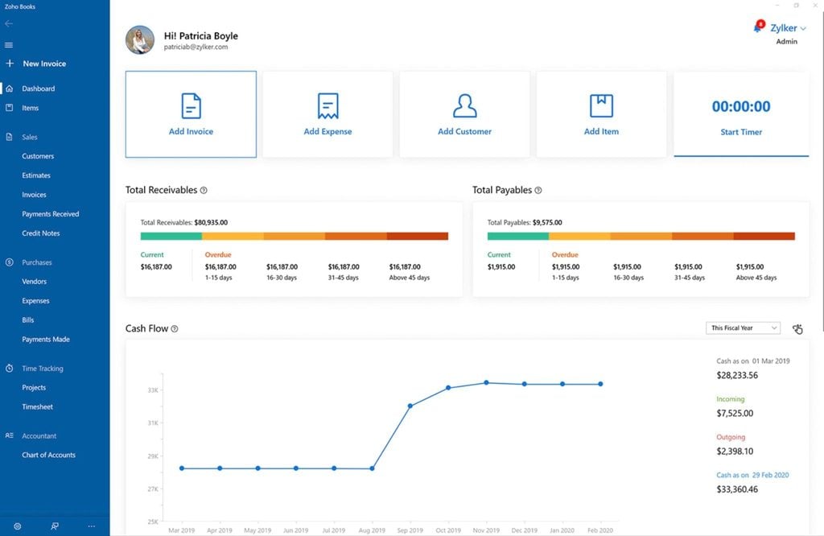The image size is (824, 536).
Task: Click the back arrow in sidebar
Action: click(x=8, y=23)
